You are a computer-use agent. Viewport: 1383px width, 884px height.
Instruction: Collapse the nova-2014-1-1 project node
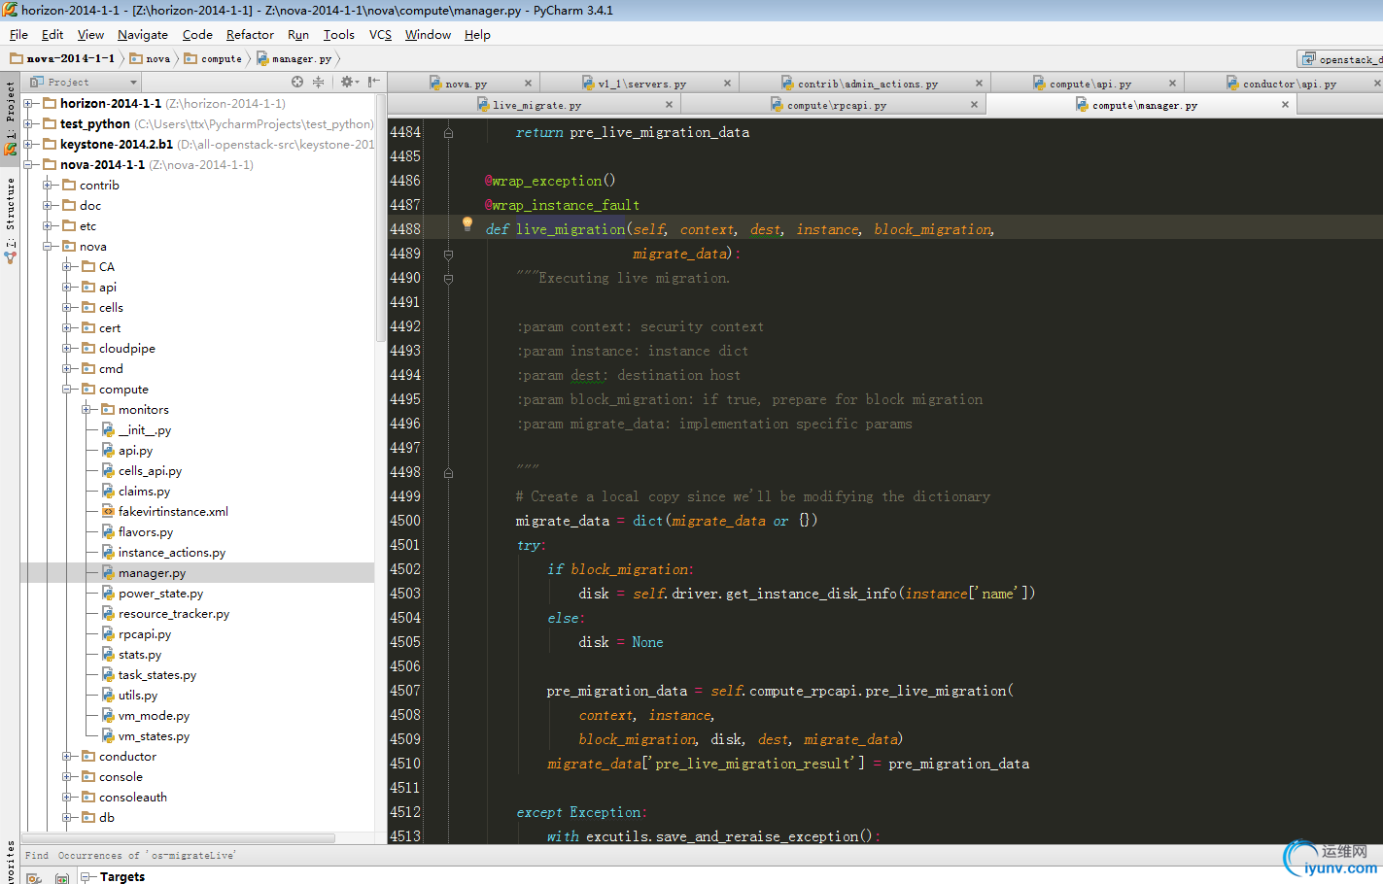coord(28,164)
